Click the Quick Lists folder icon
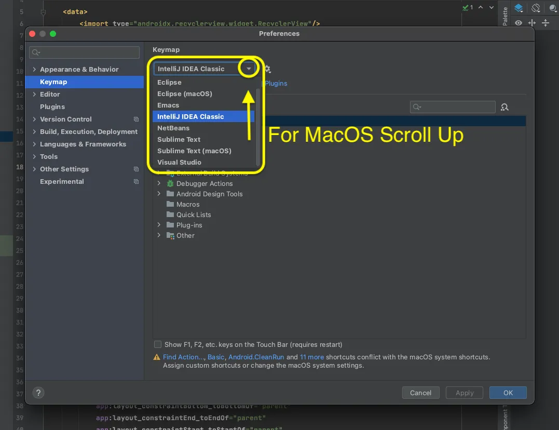This screenshot has width=559, height=430. [x=170, y=214]
